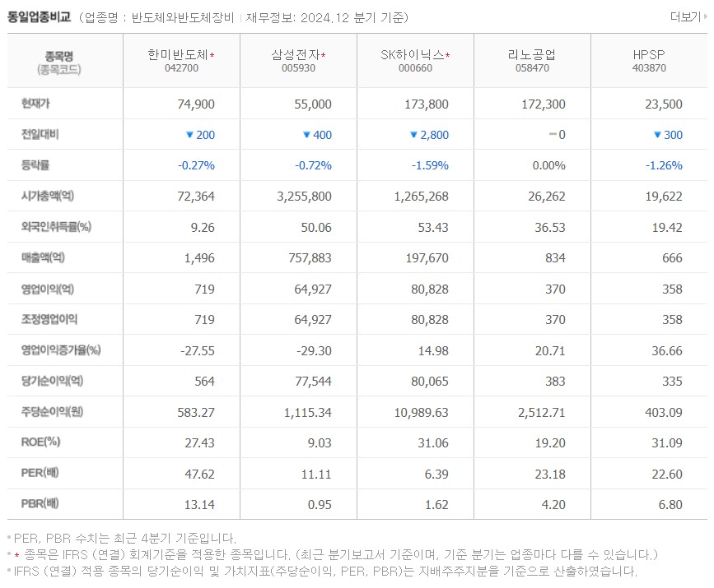
Task: Click 삼성전자 revenue 757,883
Action: pos(310,258)
